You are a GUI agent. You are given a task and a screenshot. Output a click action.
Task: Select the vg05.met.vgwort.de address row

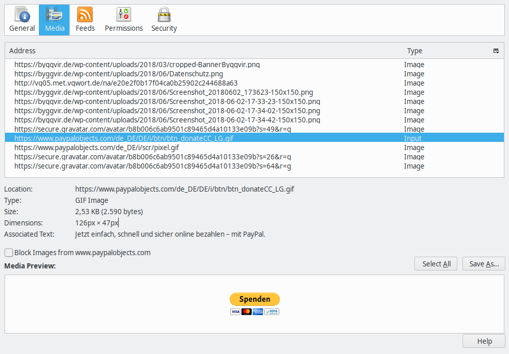click(x=126, y=83)
